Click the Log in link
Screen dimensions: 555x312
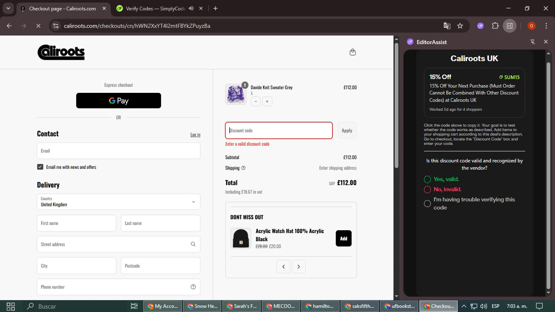click(195, 135)
